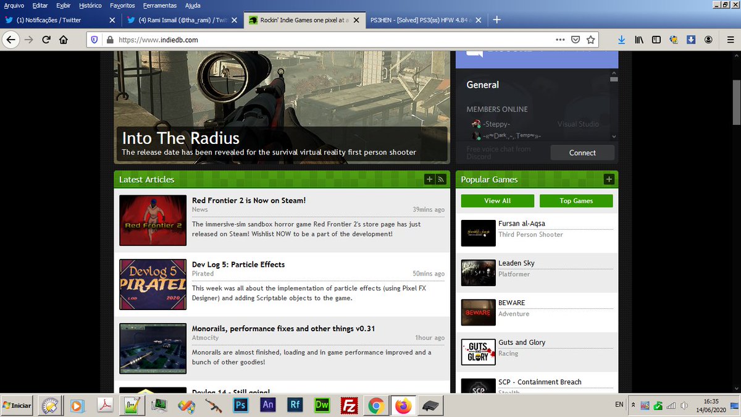Click the Firefox reload page icon
The width and height of the screenshot is (741, 417).
(x=46, y=40)
